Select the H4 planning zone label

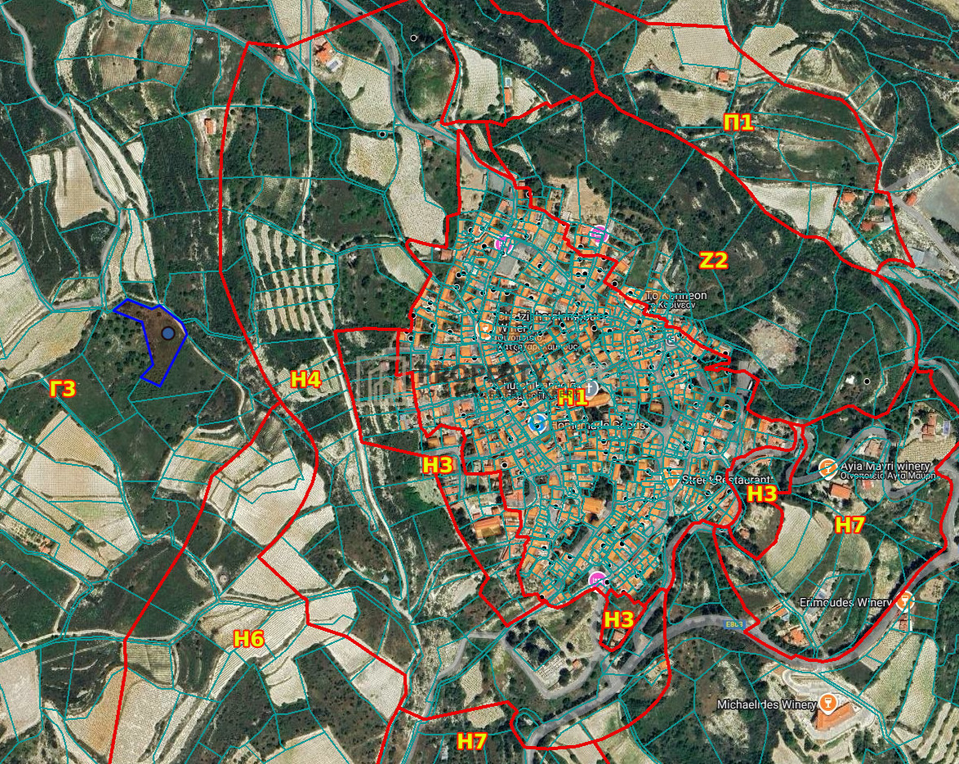coord(306,379)
